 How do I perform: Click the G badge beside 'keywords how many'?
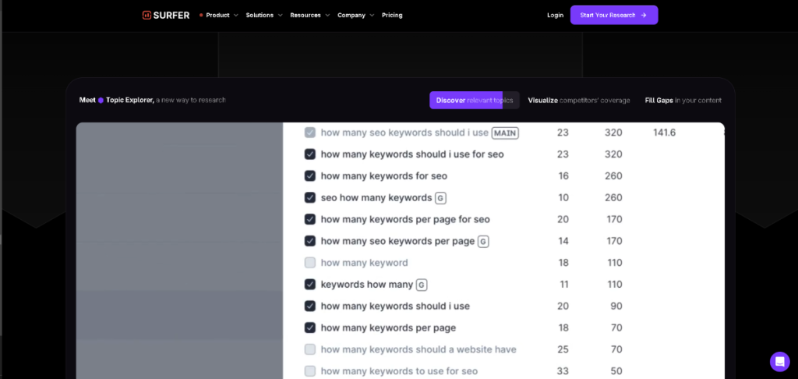[x=422, y=285]
